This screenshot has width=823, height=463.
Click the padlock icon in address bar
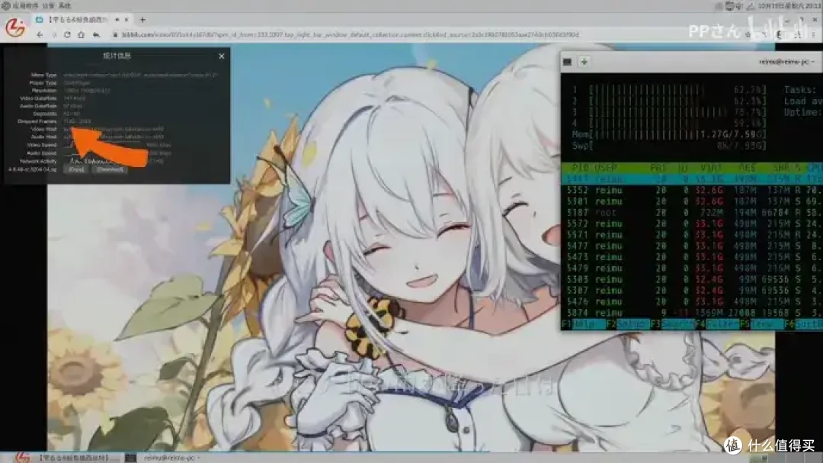click(115, 34)
